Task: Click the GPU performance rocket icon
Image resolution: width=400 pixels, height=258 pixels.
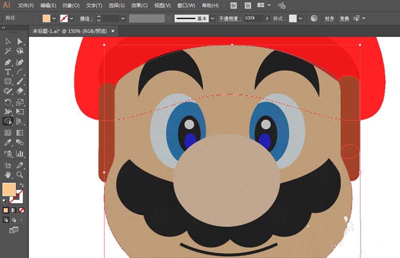Action: 281,5
